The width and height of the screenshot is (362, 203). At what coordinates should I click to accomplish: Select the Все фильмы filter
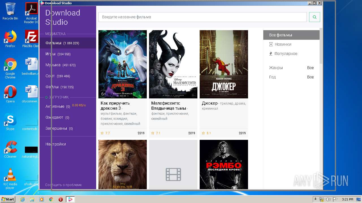[291, 35]
